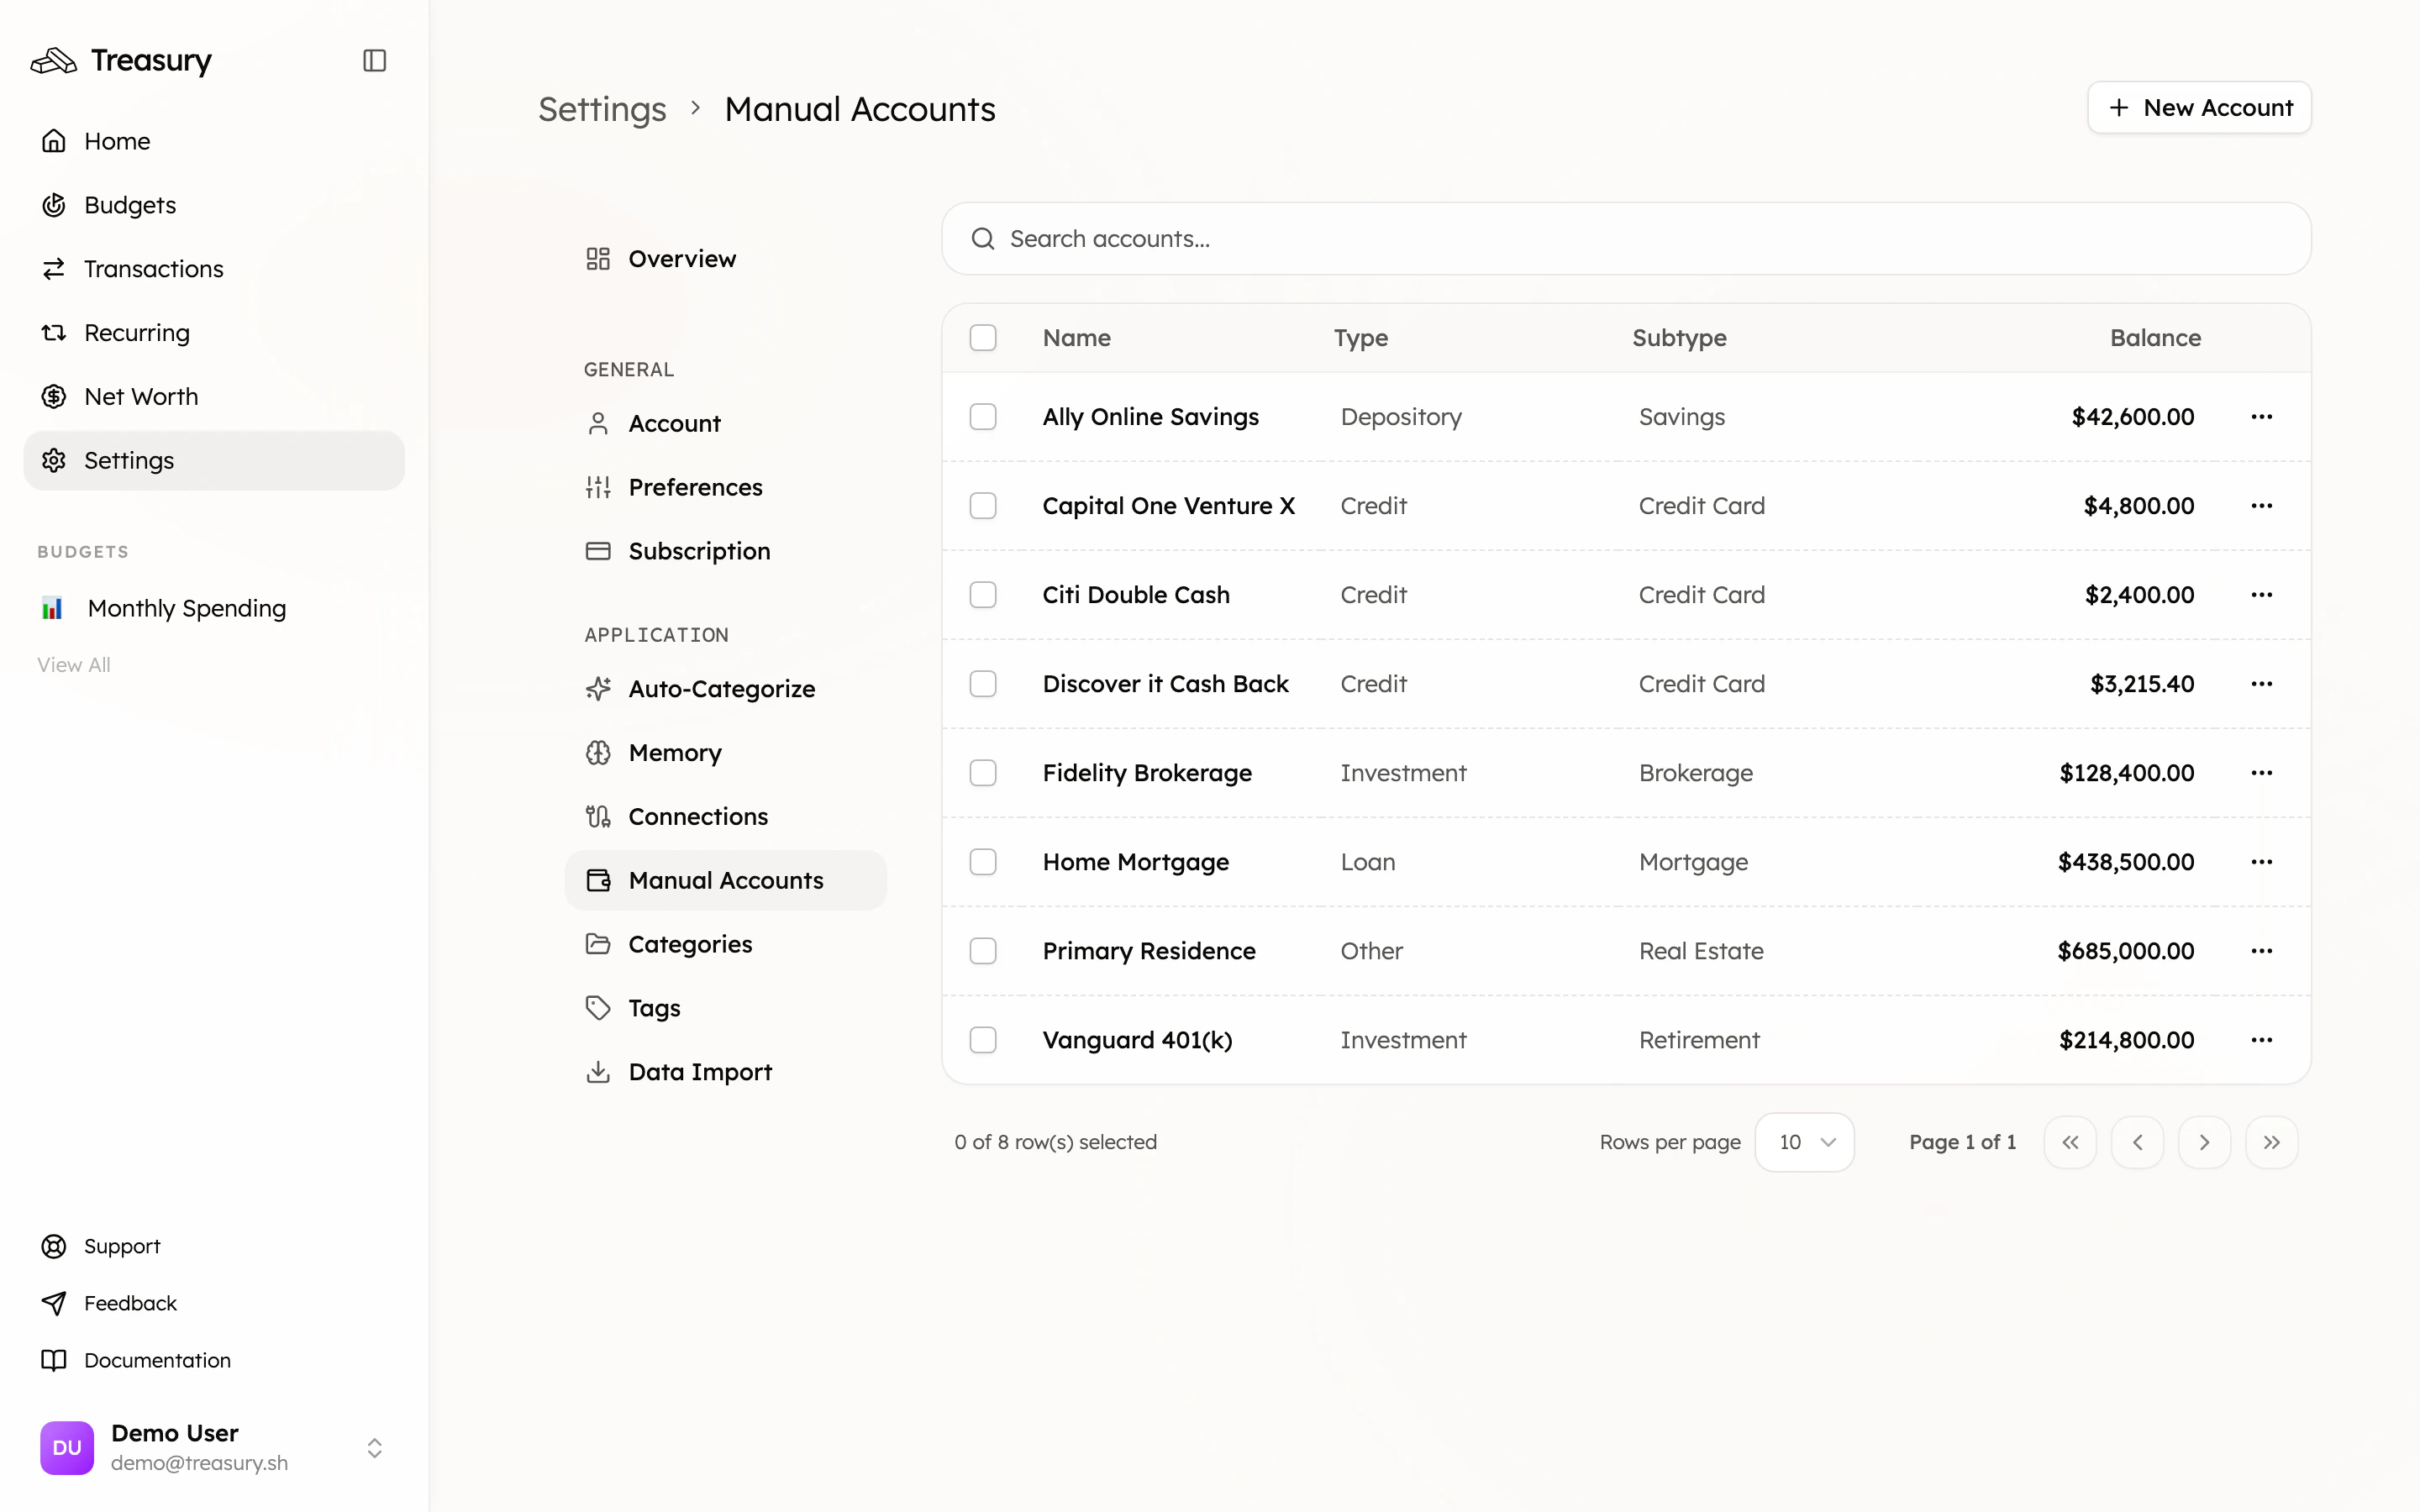The width and height of the screenshot is (2420, 1512).
Task: Click the Connections plug icon
Action: [x=598, y=817]
